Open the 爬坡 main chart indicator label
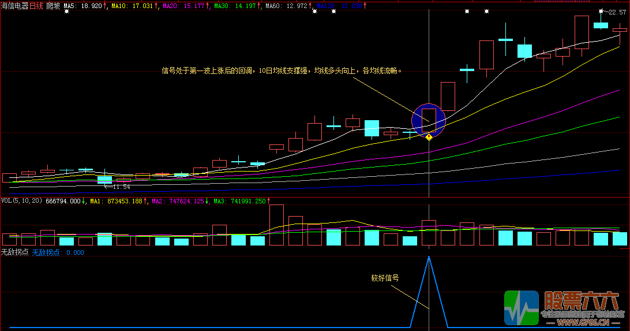 tap(53, 5)
